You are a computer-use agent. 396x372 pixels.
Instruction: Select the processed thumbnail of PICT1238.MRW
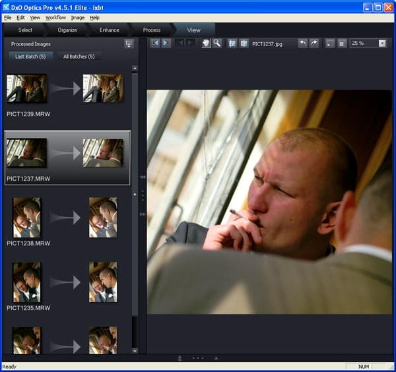(x=103, y=217)
